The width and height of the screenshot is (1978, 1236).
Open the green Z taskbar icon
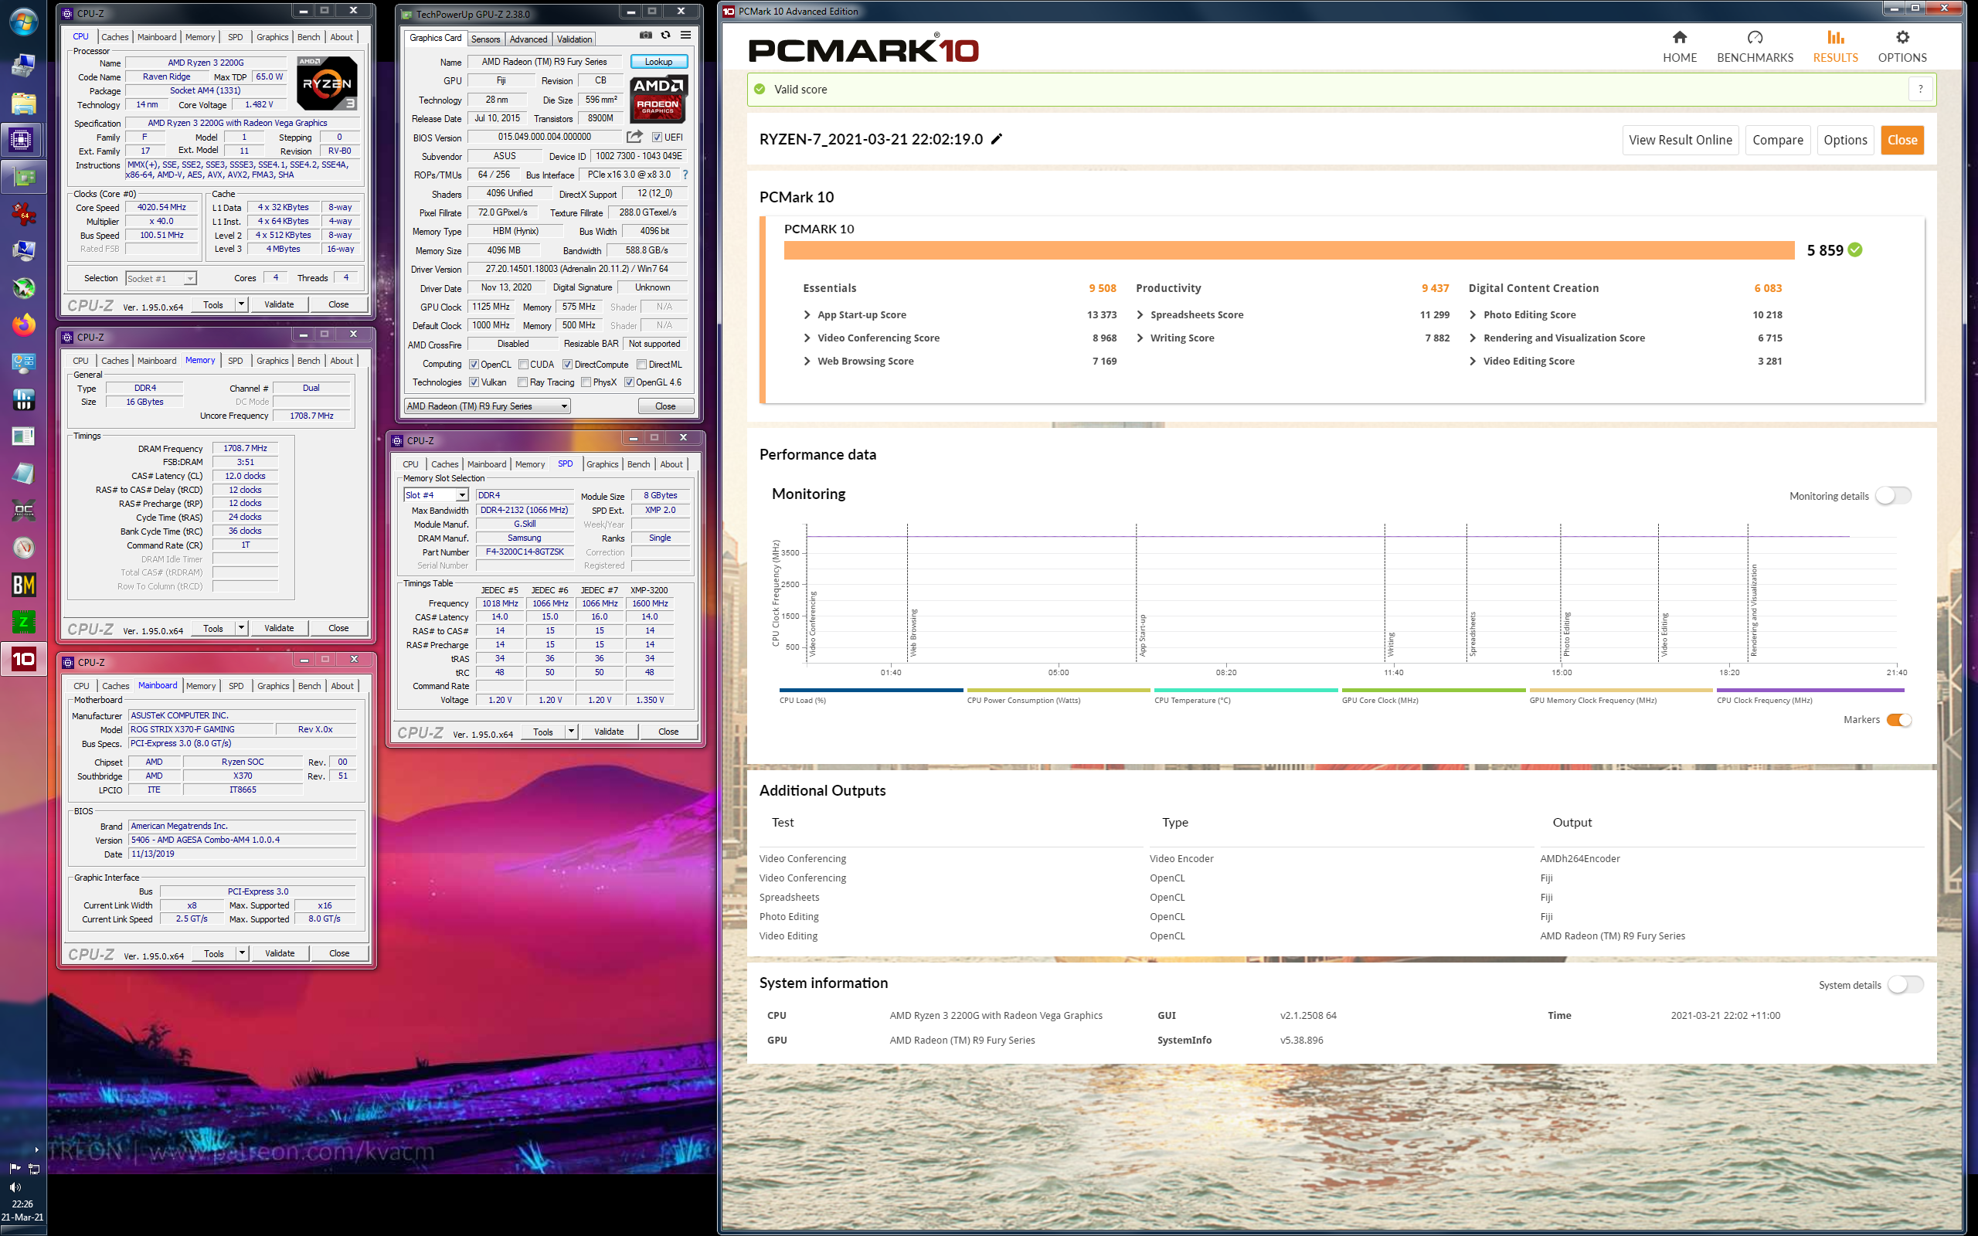[x=23, y=622]
